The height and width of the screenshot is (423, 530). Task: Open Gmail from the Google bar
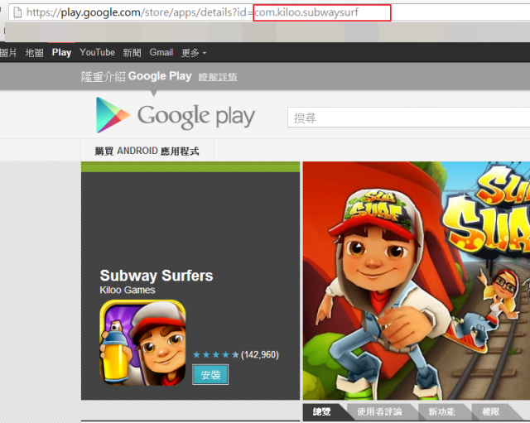tap(161, 53)
